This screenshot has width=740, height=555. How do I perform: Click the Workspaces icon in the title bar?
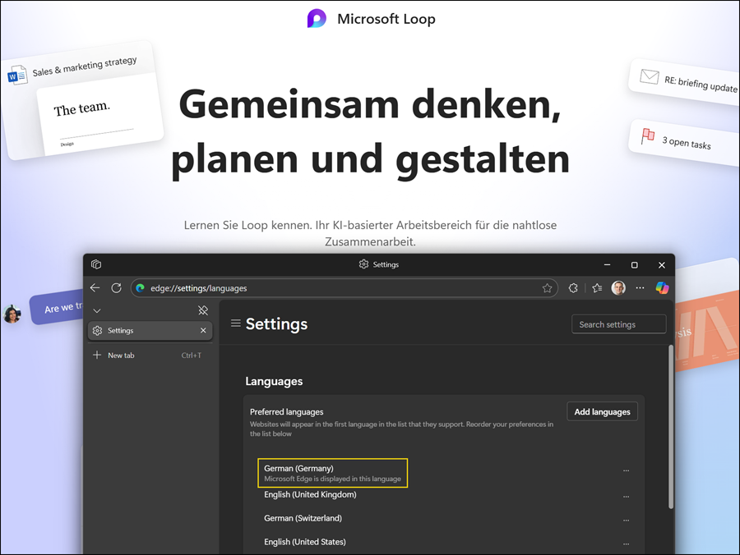click(96, 264)
